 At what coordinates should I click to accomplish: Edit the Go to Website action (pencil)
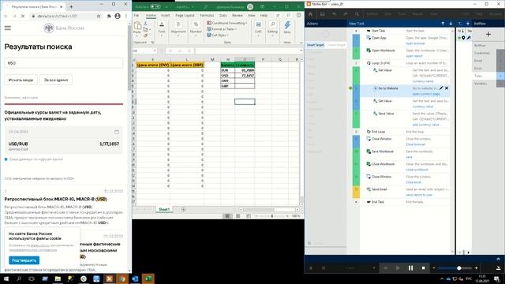441,88
